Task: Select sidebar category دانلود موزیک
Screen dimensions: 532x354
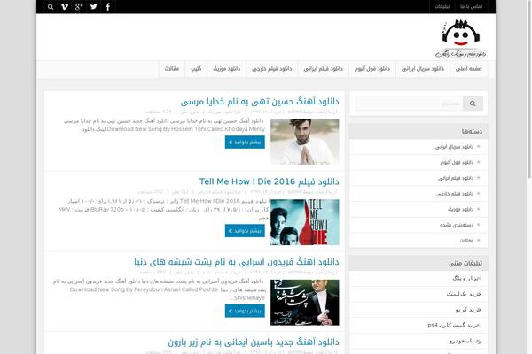Action: (x=461, y=209)
